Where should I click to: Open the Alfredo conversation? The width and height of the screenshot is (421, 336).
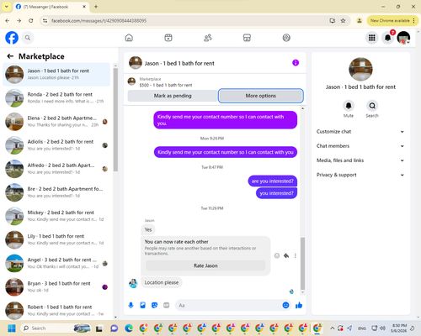pyautogui.click(x=56, y=169)
